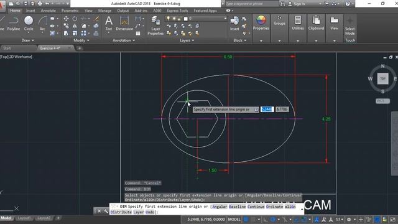This screenshot has width=398, height=224.
Task: Select the Arc draw tool
Action: click(x=42, y=24)
